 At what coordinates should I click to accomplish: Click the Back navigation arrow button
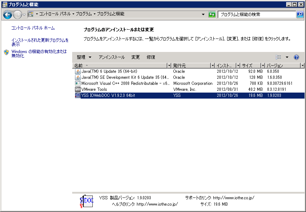pyautogui.click(x=7, y=14)
